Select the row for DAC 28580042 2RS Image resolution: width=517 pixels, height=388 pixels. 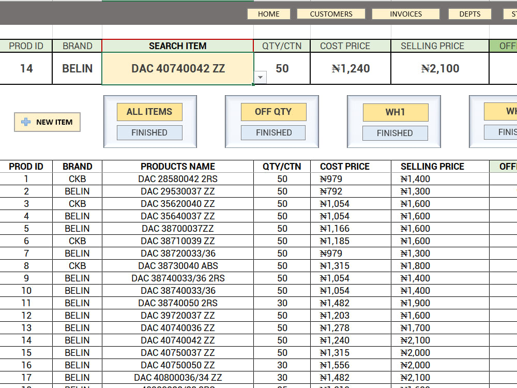[x=178, y=179]
